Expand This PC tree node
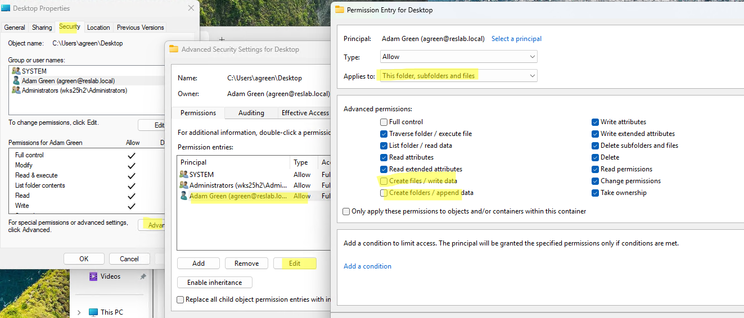This screenshot has width=744, height=318. pos(79,312)
